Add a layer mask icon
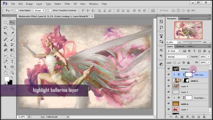Image resolution: width=213 pixels, height=120 pixels. tap(182, 117)
